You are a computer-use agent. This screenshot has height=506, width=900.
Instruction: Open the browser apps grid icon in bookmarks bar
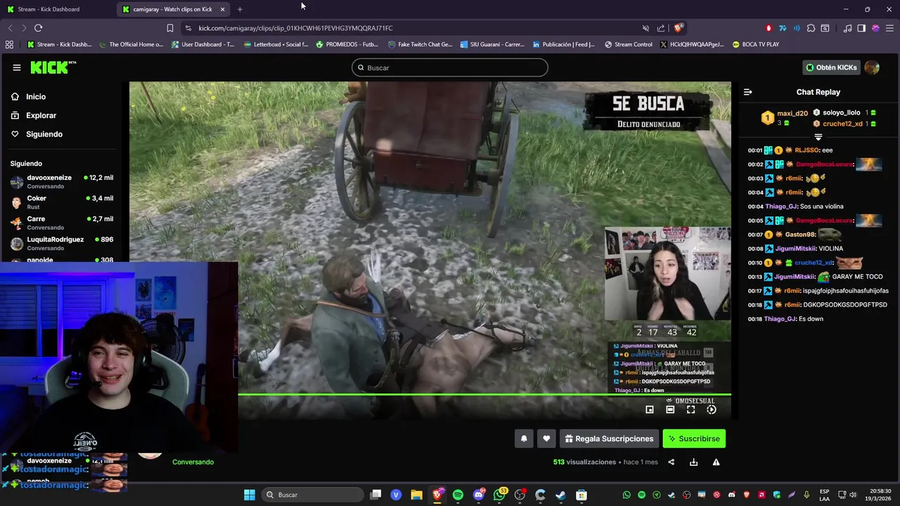click(9, 44)
